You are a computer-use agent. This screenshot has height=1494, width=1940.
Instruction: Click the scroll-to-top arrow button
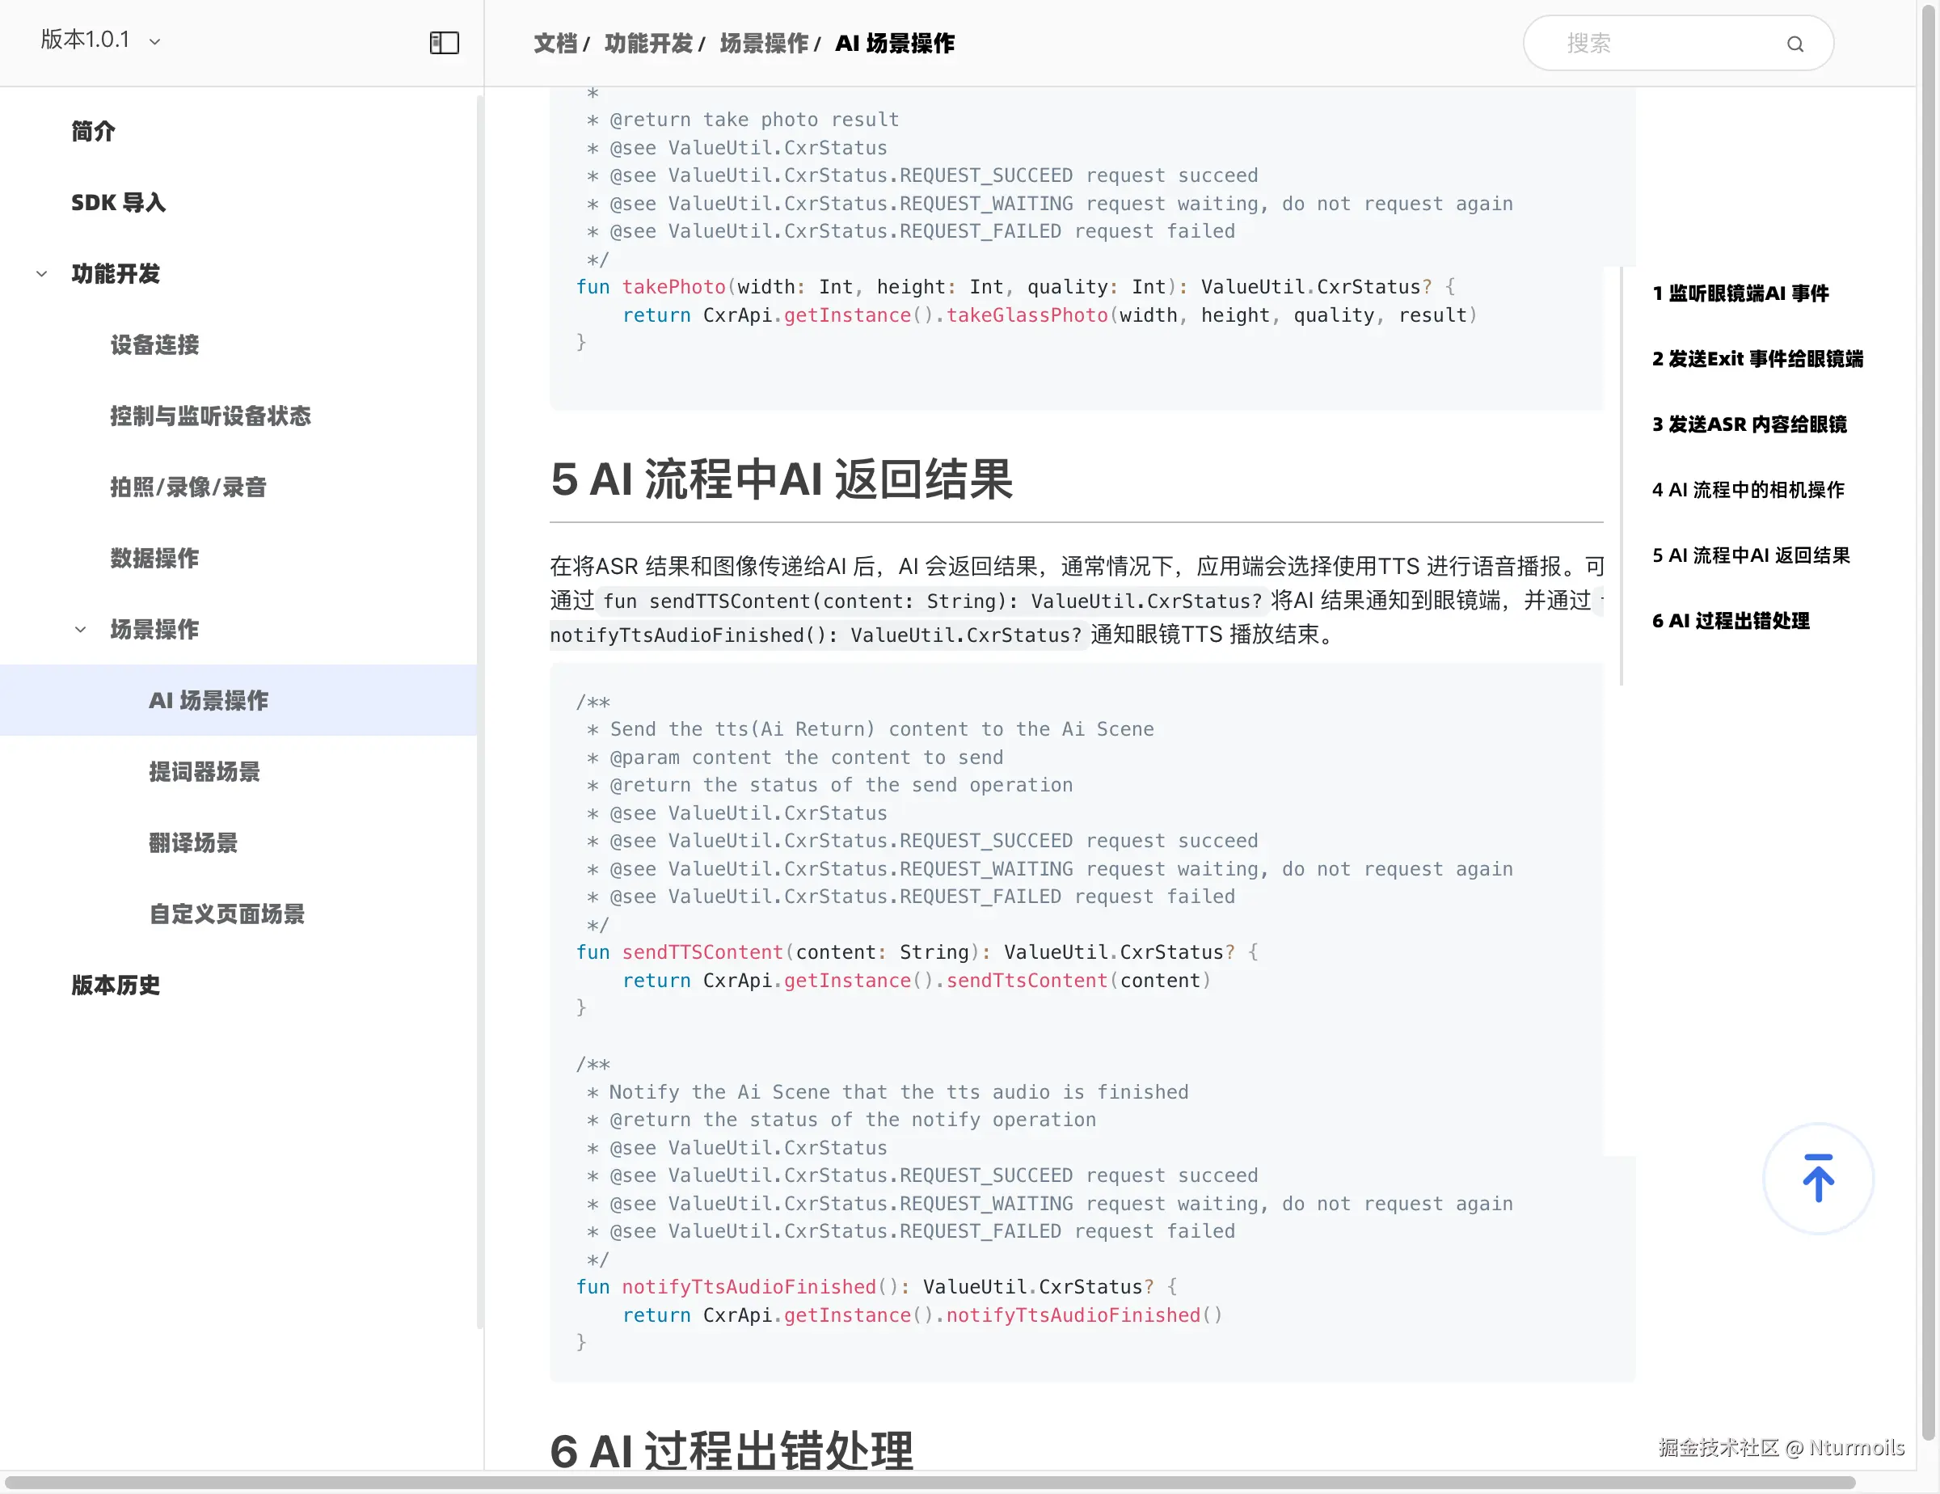click(1817, 1179)
